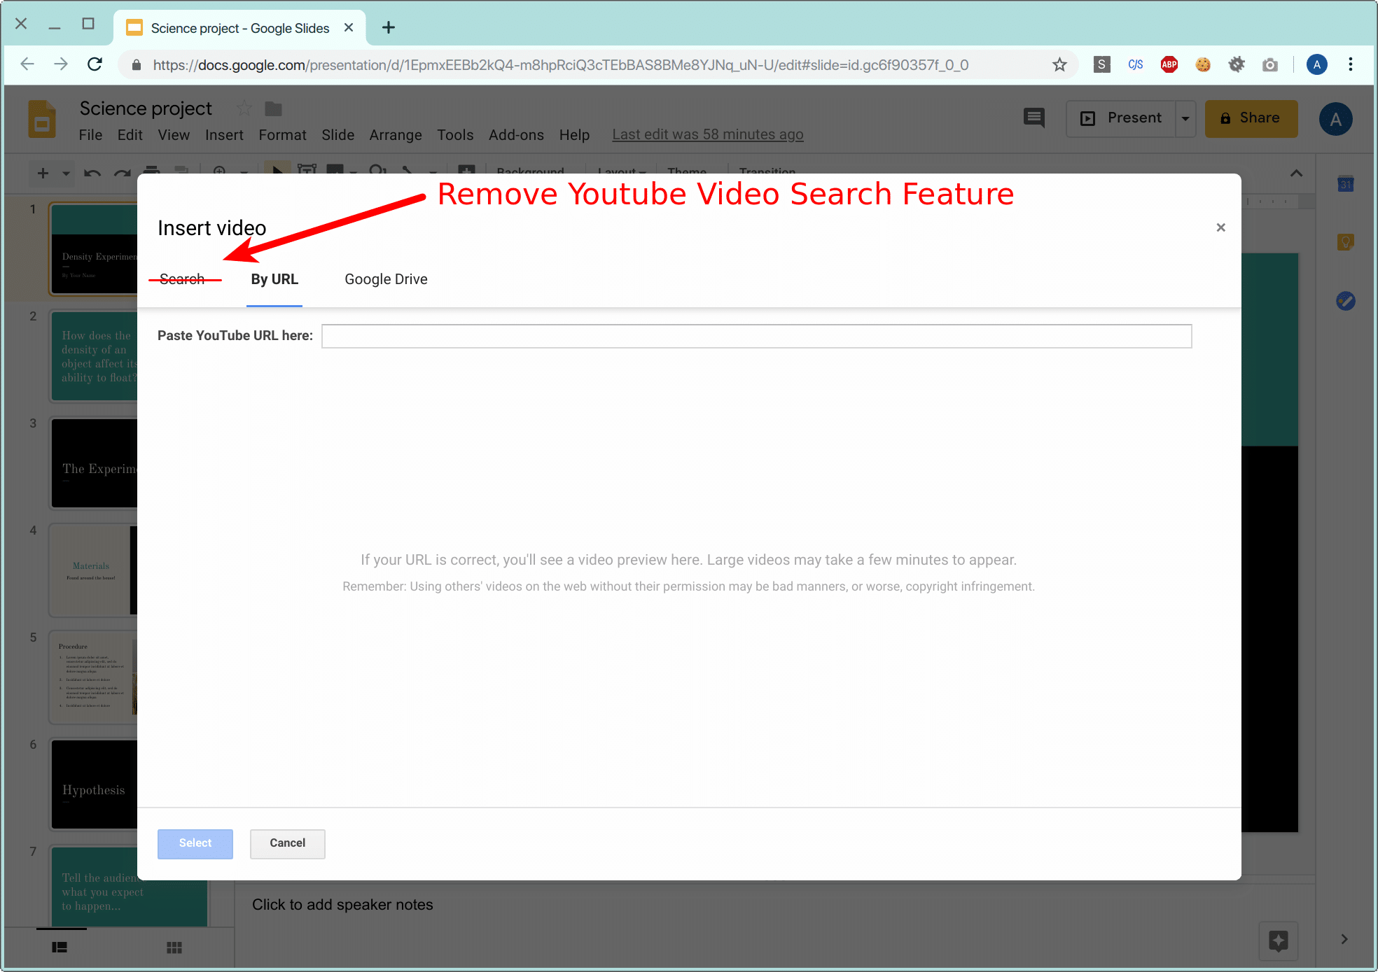
Task: Select slide 1 Density Experiment thumbnail
Action: (93, 250)
